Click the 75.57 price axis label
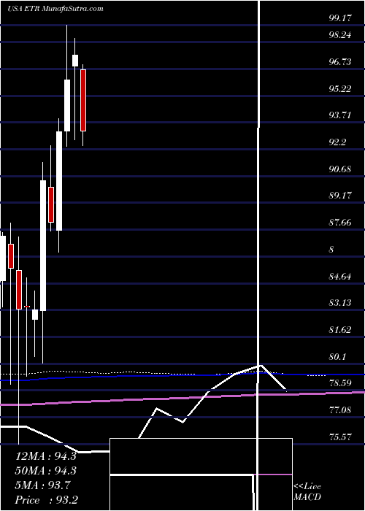This screenshot has width=365, height=511. pyautogui.click(x=340, y=437)
